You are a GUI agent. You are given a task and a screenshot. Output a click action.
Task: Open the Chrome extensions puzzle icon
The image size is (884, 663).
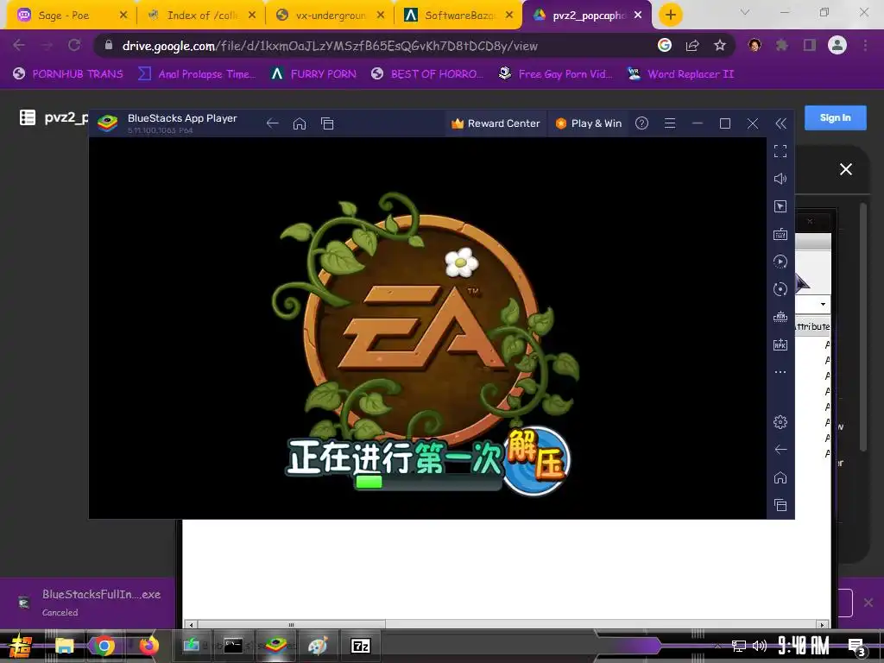(x=781, y=45)
